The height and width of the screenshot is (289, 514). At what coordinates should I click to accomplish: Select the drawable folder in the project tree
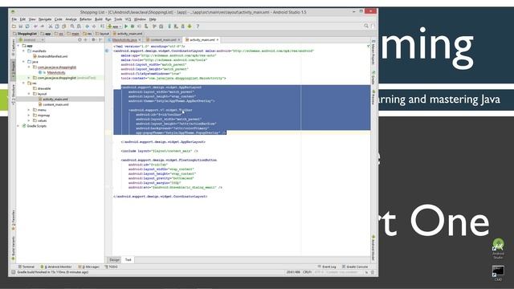[42, 88]
